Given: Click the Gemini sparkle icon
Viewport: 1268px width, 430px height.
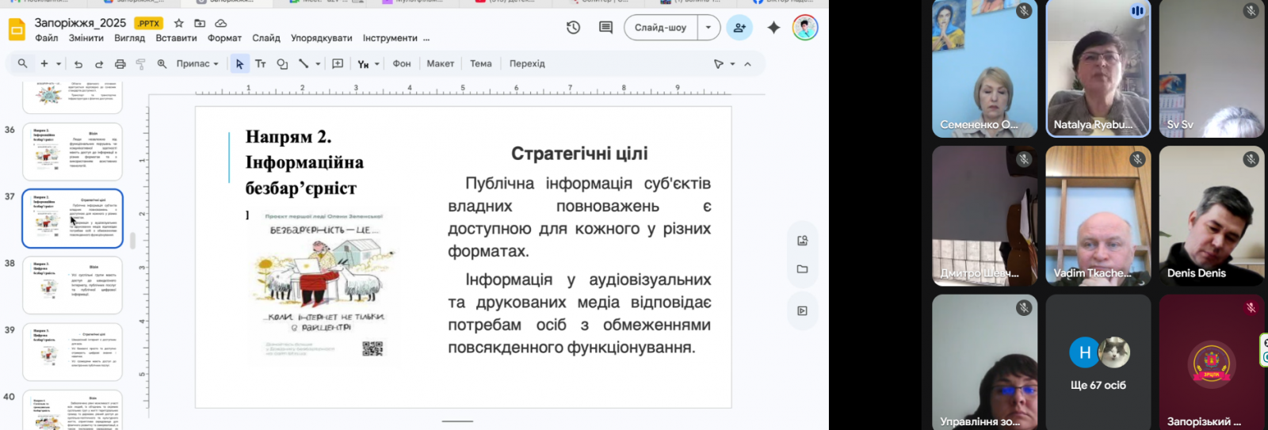Looking at the screenshot, I should (773, 28).
